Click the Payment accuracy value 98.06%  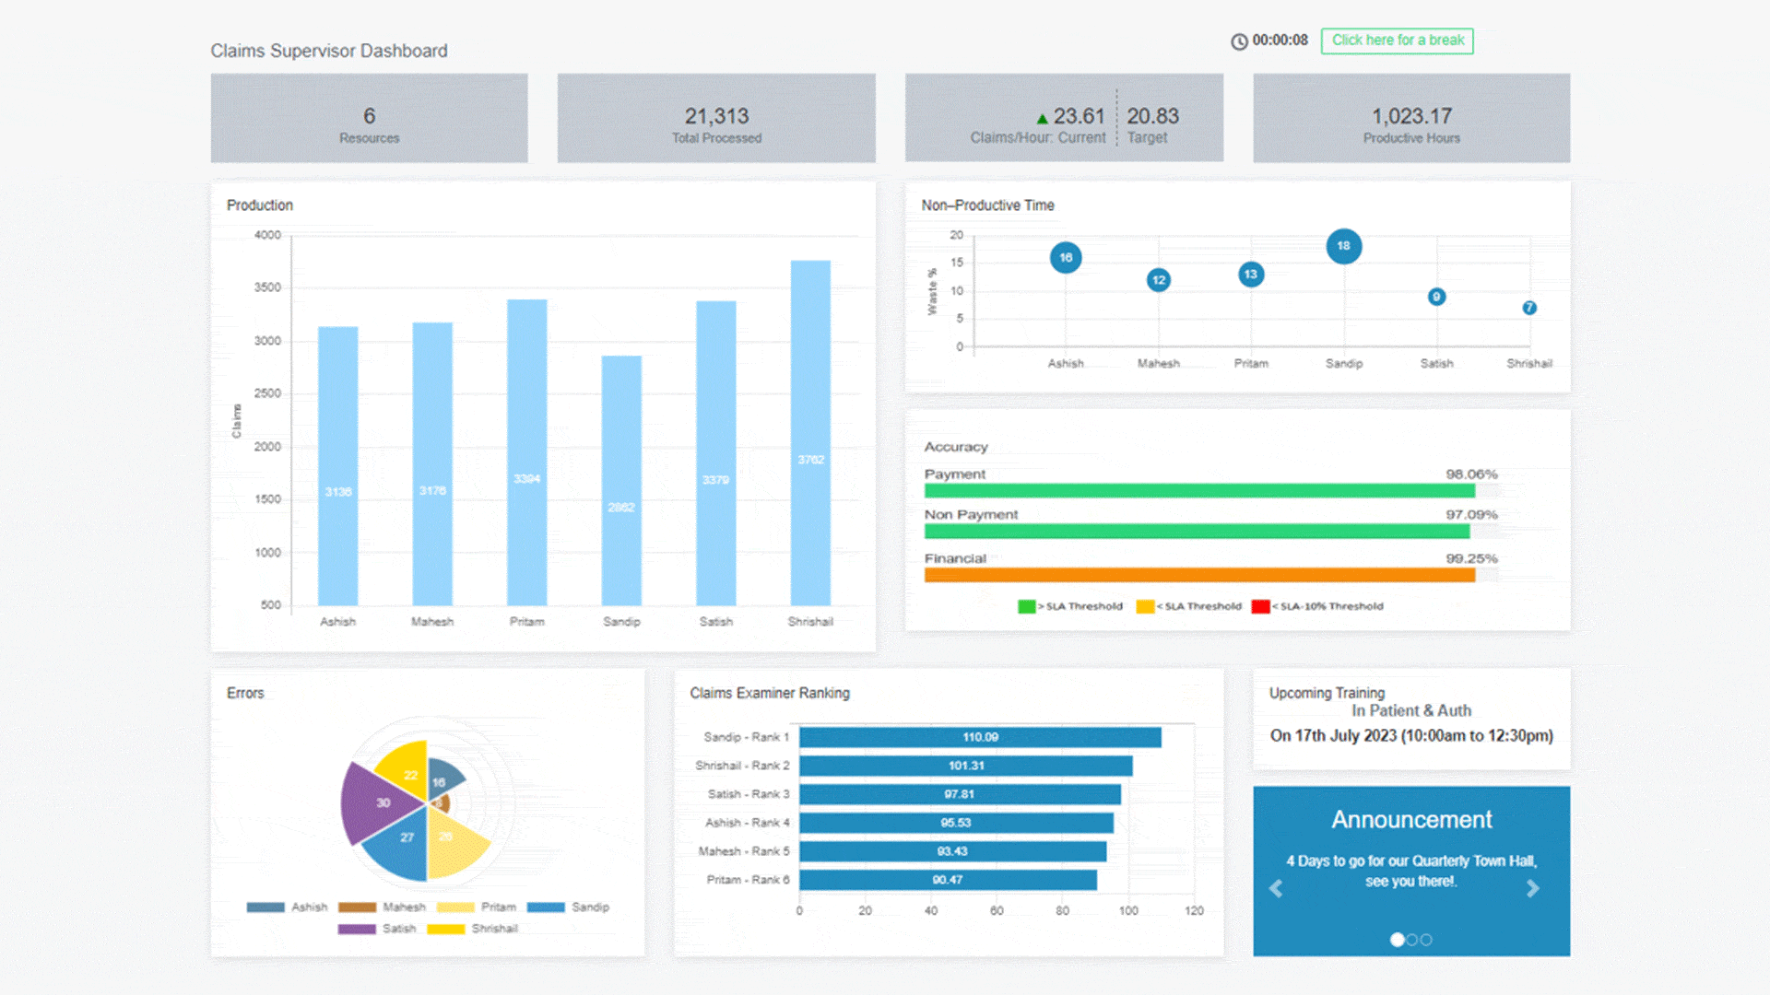(1471, 474)
